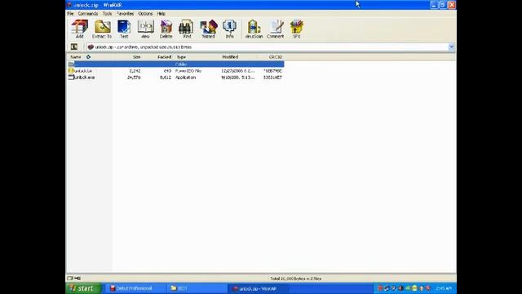
Task: Open the Tools menu
Action: 107,14
